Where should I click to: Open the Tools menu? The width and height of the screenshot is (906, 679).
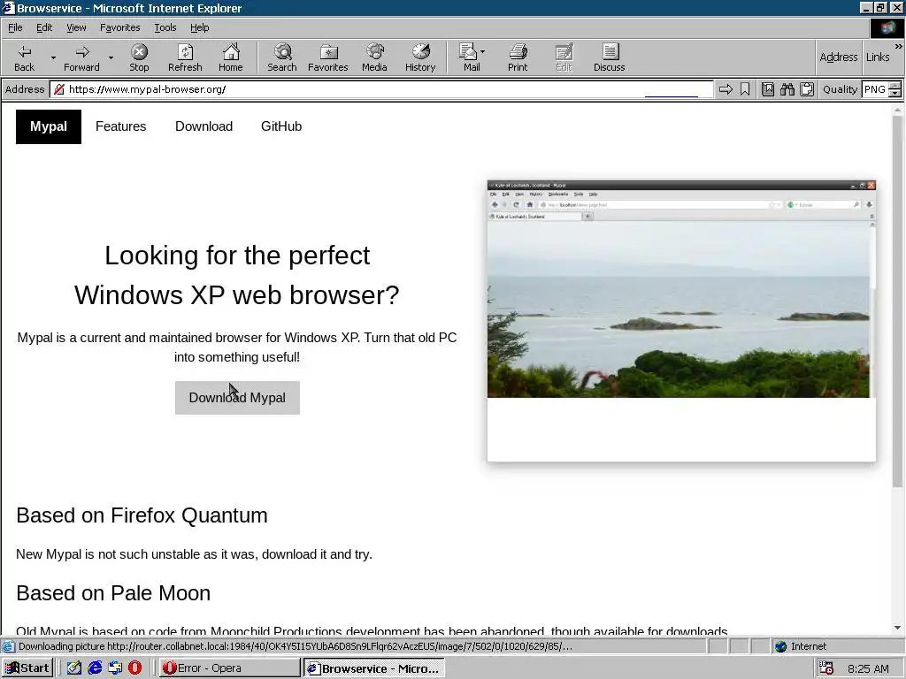click(x=165, y=27)
